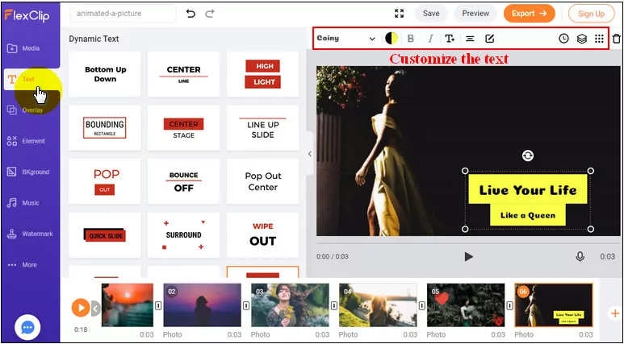
Task: Select the Center Stage text style
Action: 183,128
